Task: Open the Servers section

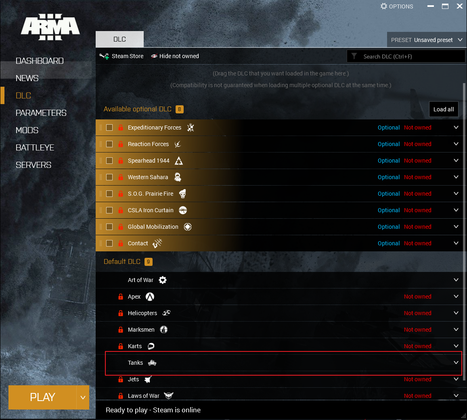Action: coord(34,165)
